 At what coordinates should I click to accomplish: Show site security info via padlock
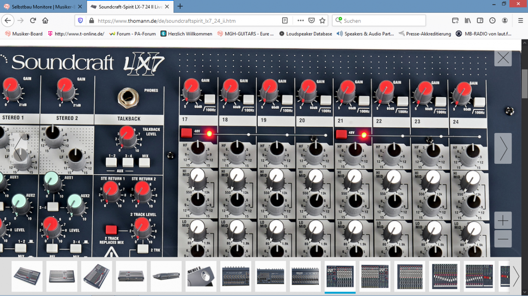[91, 21]
